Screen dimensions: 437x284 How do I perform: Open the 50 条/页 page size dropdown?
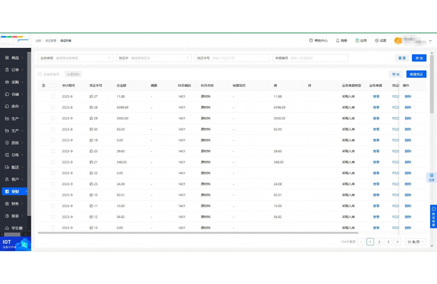[x=416, y=242]
